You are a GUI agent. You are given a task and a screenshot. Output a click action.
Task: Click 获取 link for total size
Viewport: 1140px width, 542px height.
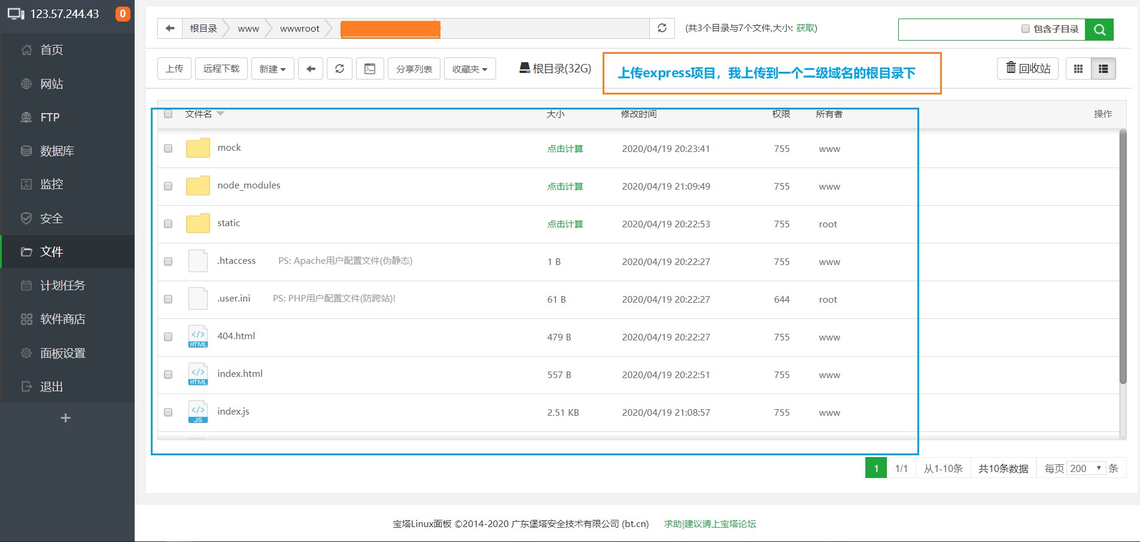(x=805, y=28)
